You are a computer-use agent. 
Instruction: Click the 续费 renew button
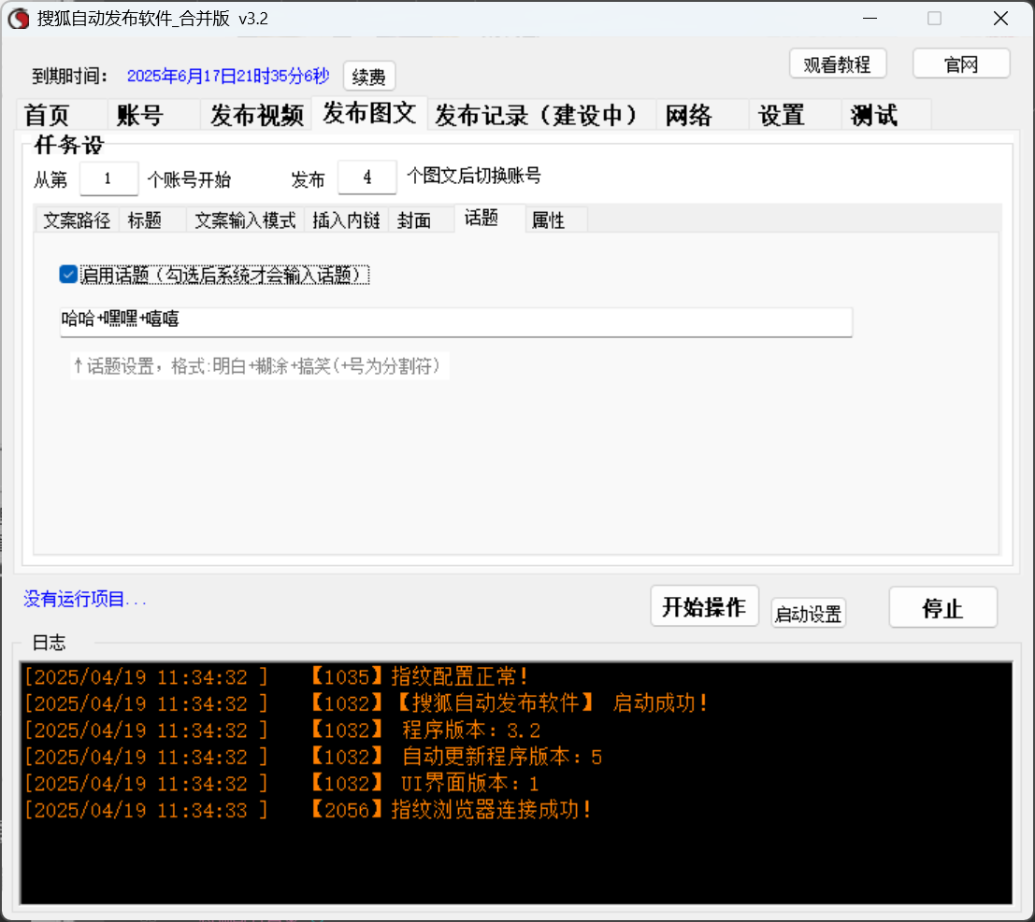(369, 77)
